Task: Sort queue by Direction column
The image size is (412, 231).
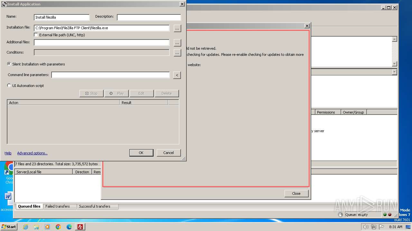Action: pos(82,172)
